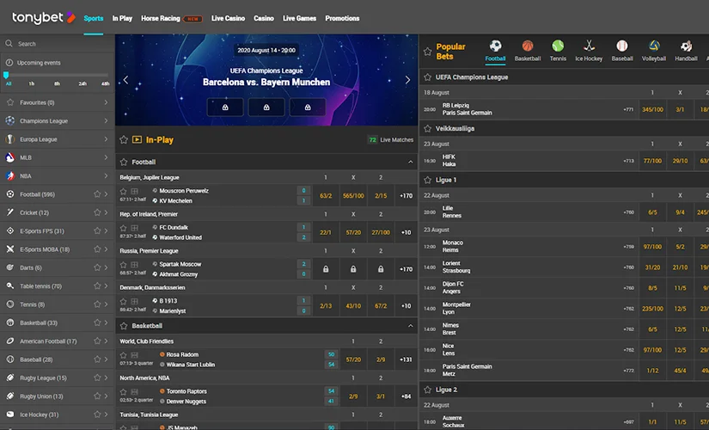Screen dimensions: 709x430
Task: Open +170 markets for Mouscron match
Action: [406, 195]
